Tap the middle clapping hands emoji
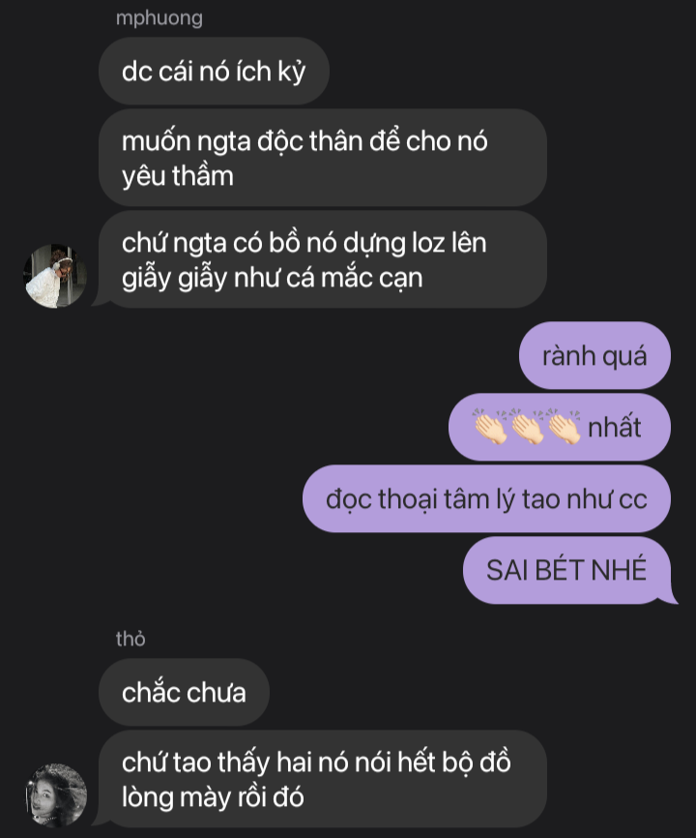The image size is (696, 838). pyautogui.click(x=528, y=427)
